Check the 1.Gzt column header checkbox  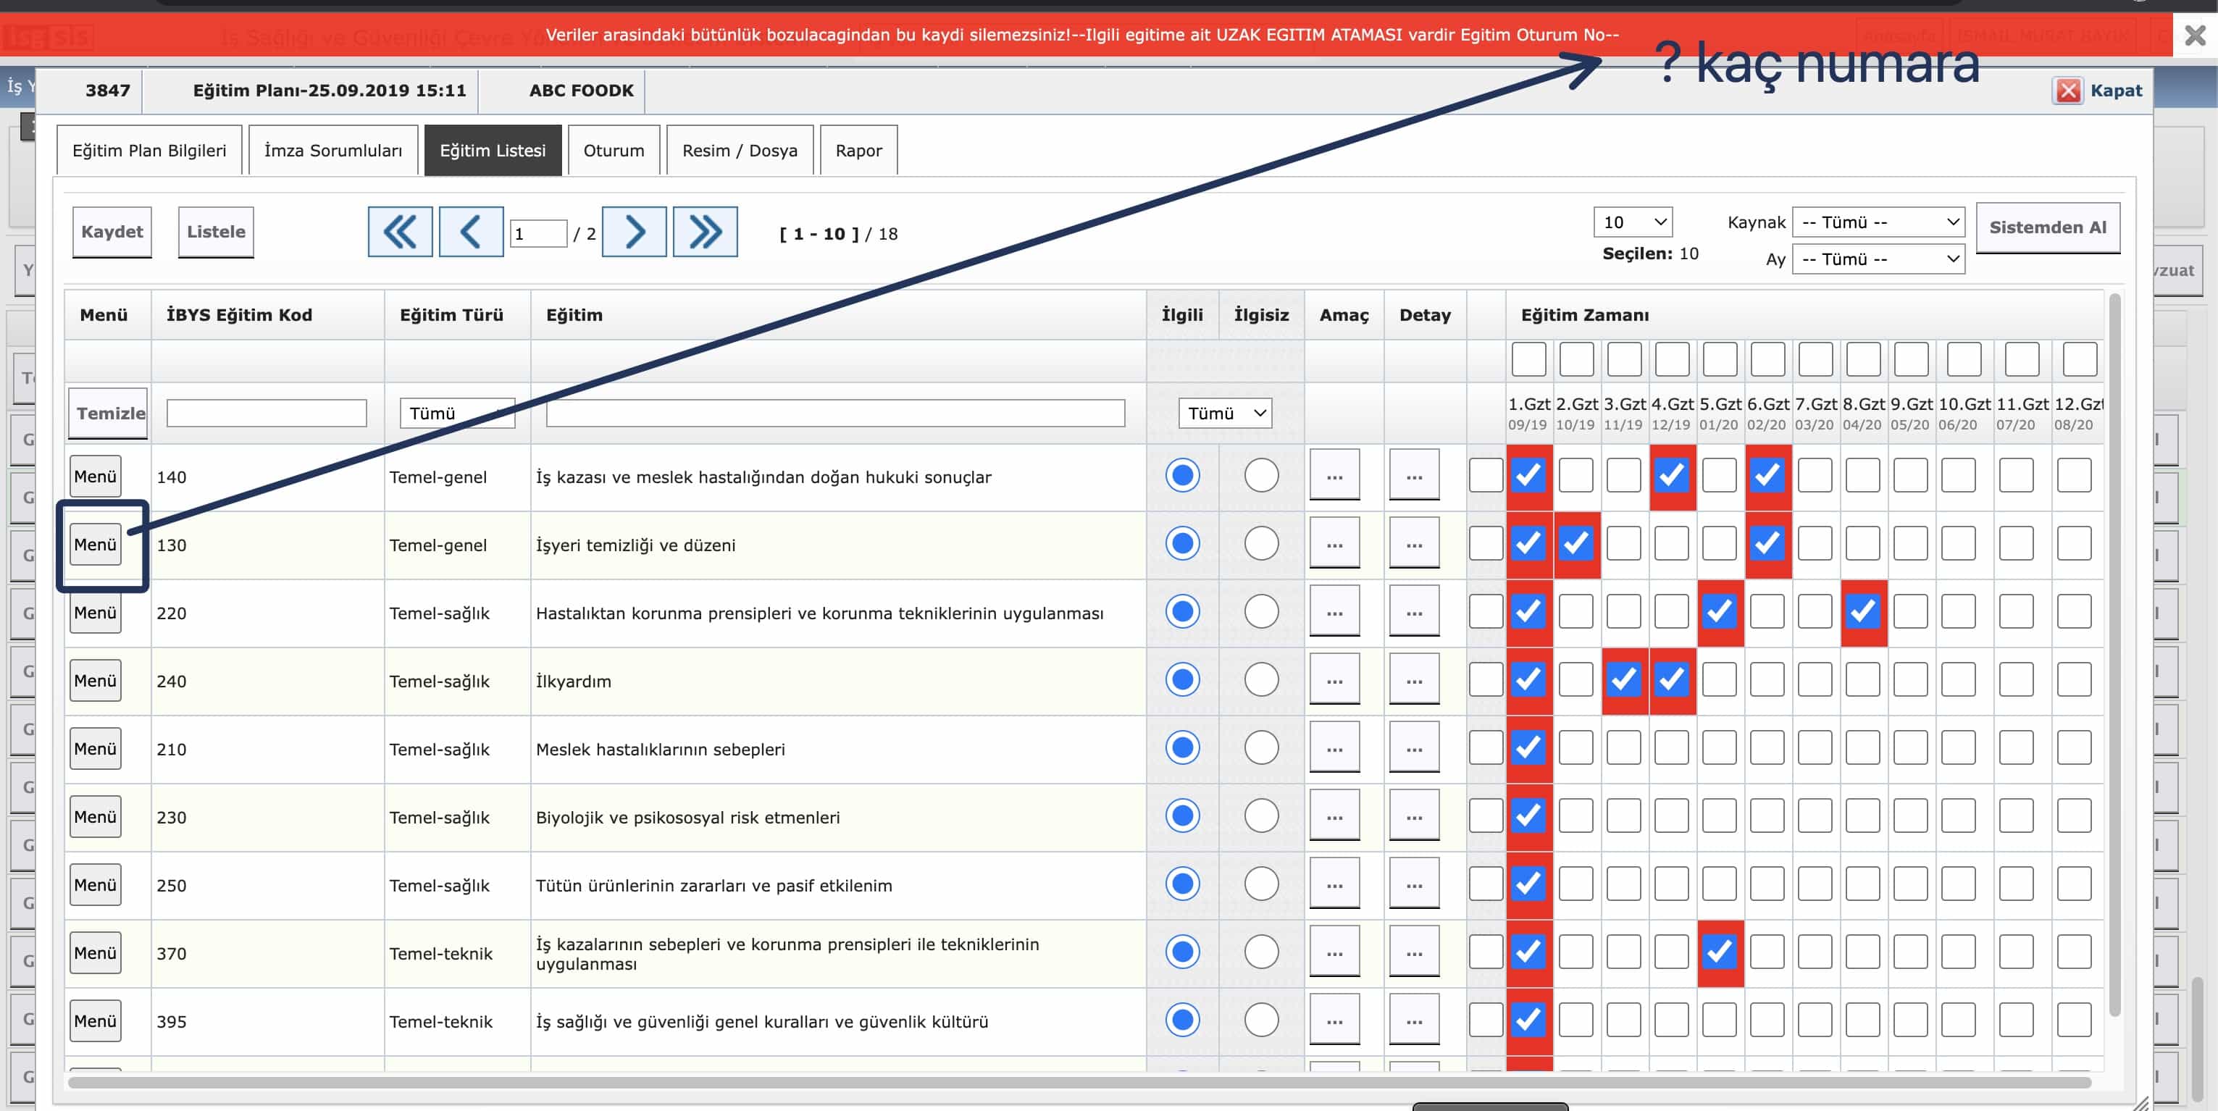point(1528,359)
